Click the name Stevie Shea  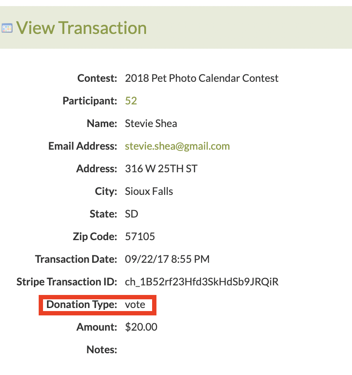(151, 124)
